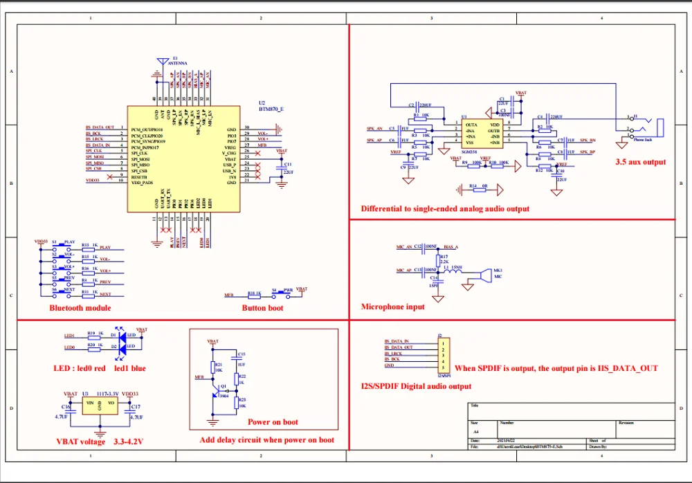Select the "3.5 aux output" label
The height and width of the screenshot is (483, 692).
click(640, 162)
